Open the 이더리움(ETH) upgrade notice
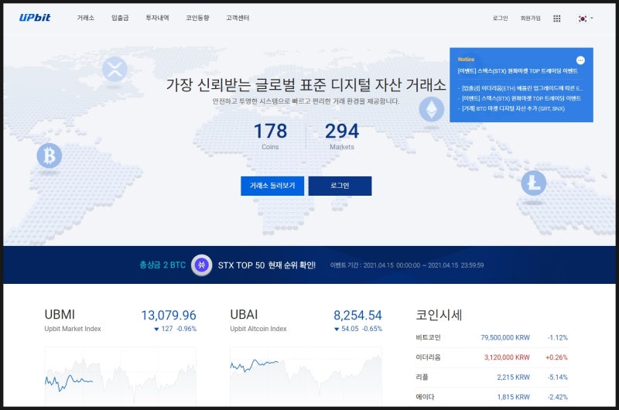This screenshot has width=619, height=410. point(522,88)
